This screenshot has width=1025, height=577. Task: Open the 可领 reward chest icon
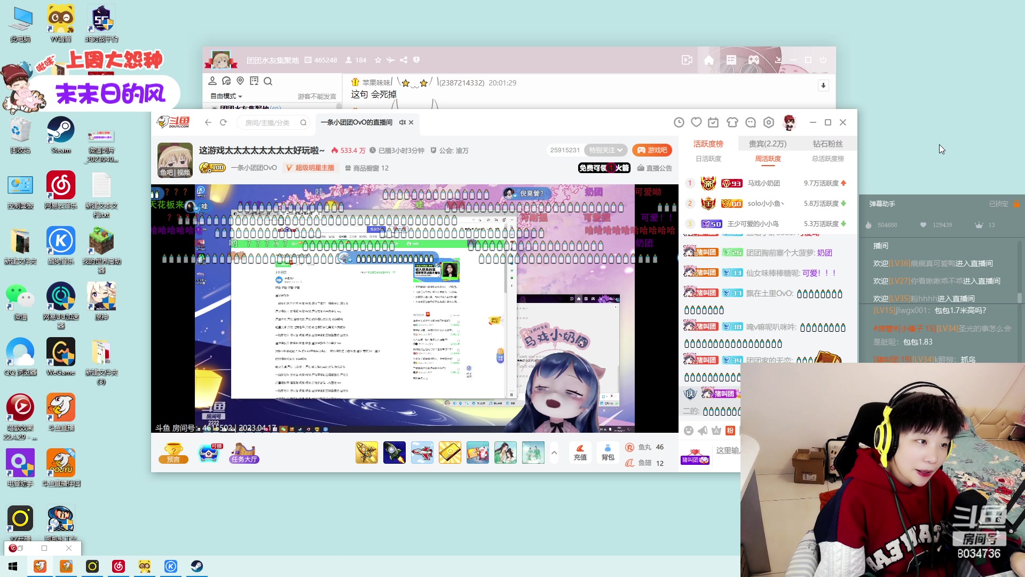pos(209,453)
